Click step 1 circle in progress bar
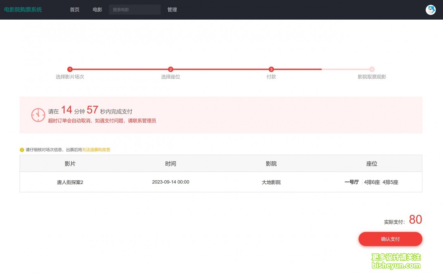Image resolution: width=443 pixels, height=277 pixels. tap(70, 69)
